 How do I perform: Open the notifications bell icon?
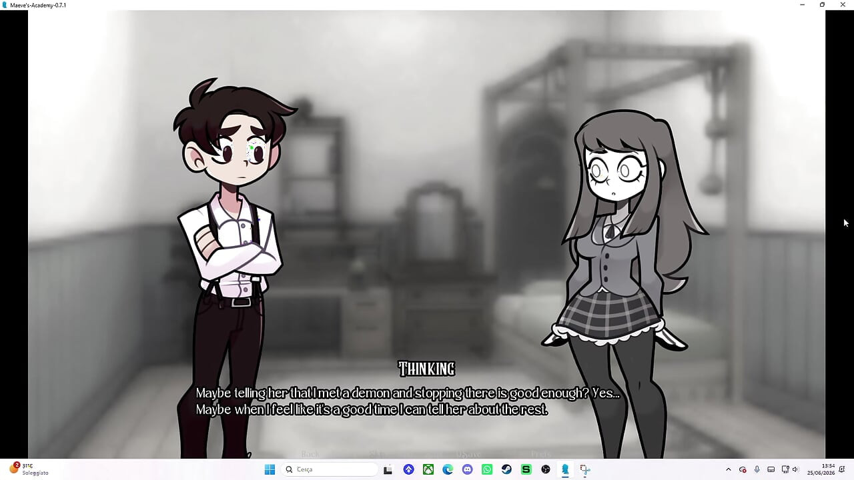845,469
